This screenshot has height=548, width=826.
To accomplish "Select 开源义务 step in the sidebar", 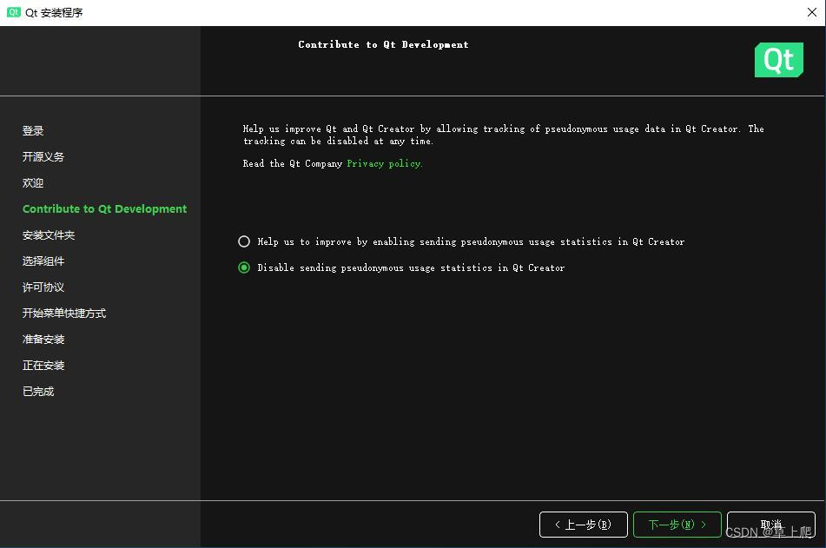I will click(43, 156).
